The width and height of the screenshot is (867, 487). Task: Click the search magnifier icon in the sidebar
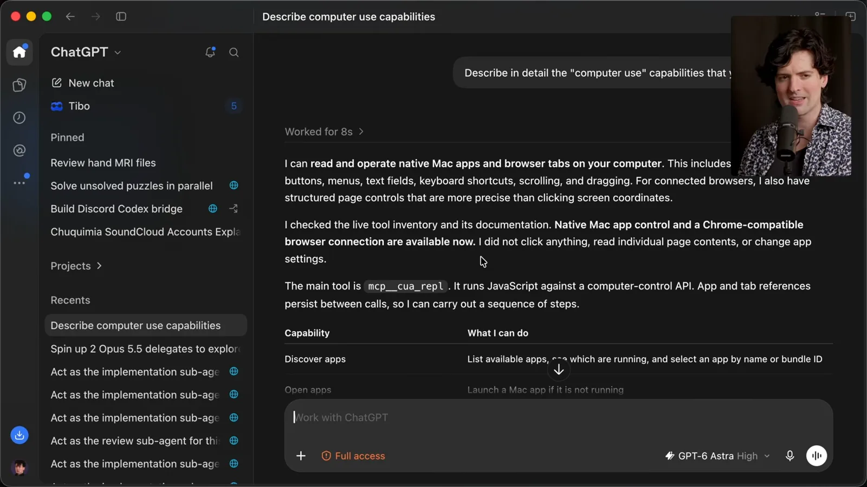[234, 52]
